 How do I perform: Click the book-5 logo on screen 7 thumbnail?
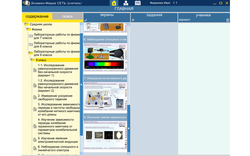pos(122,86)
